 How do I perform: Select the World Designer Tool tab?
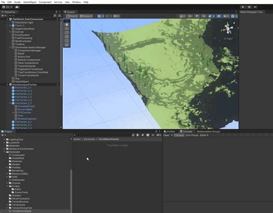coord(251,12)
